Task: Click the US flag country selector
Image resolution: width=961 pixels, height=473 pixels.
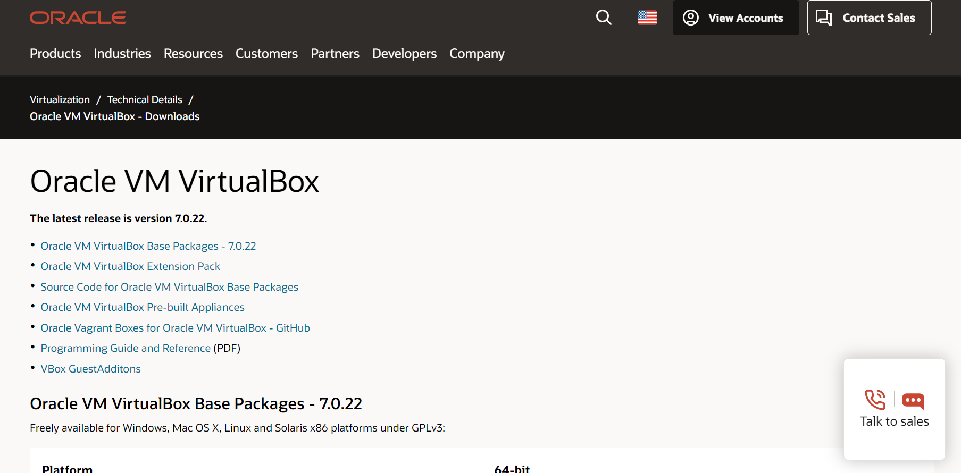Action: click(647, 18)
